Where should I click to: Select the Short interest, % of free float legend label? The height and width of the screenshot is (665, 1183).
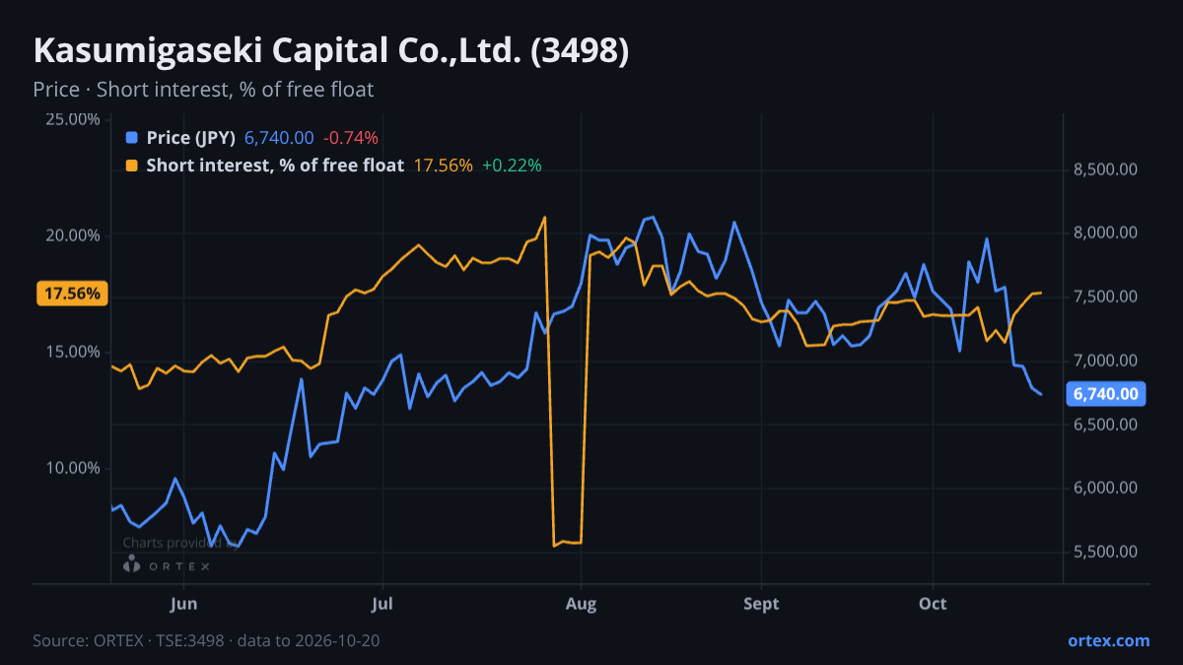tap(275, 166)
